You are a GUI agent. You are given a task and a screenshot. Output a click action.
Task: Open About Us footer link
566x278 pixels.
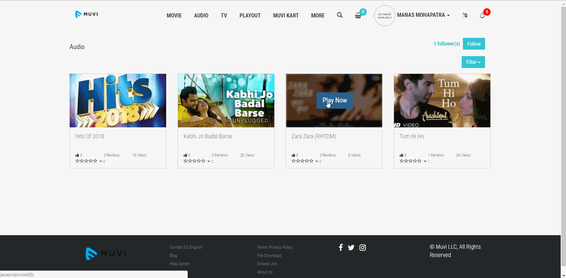tap(265, 272)
